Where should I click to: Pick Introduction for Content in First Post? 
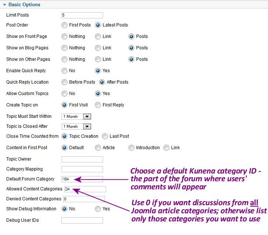pyautogui.click(x=131, y=148)
